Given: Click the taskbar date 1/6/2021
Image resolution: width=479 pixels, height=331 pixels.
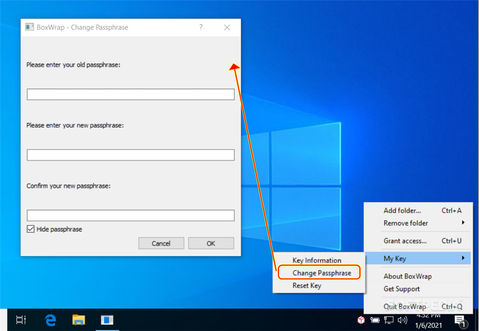Looking at the screenshot, I should 428,325.
